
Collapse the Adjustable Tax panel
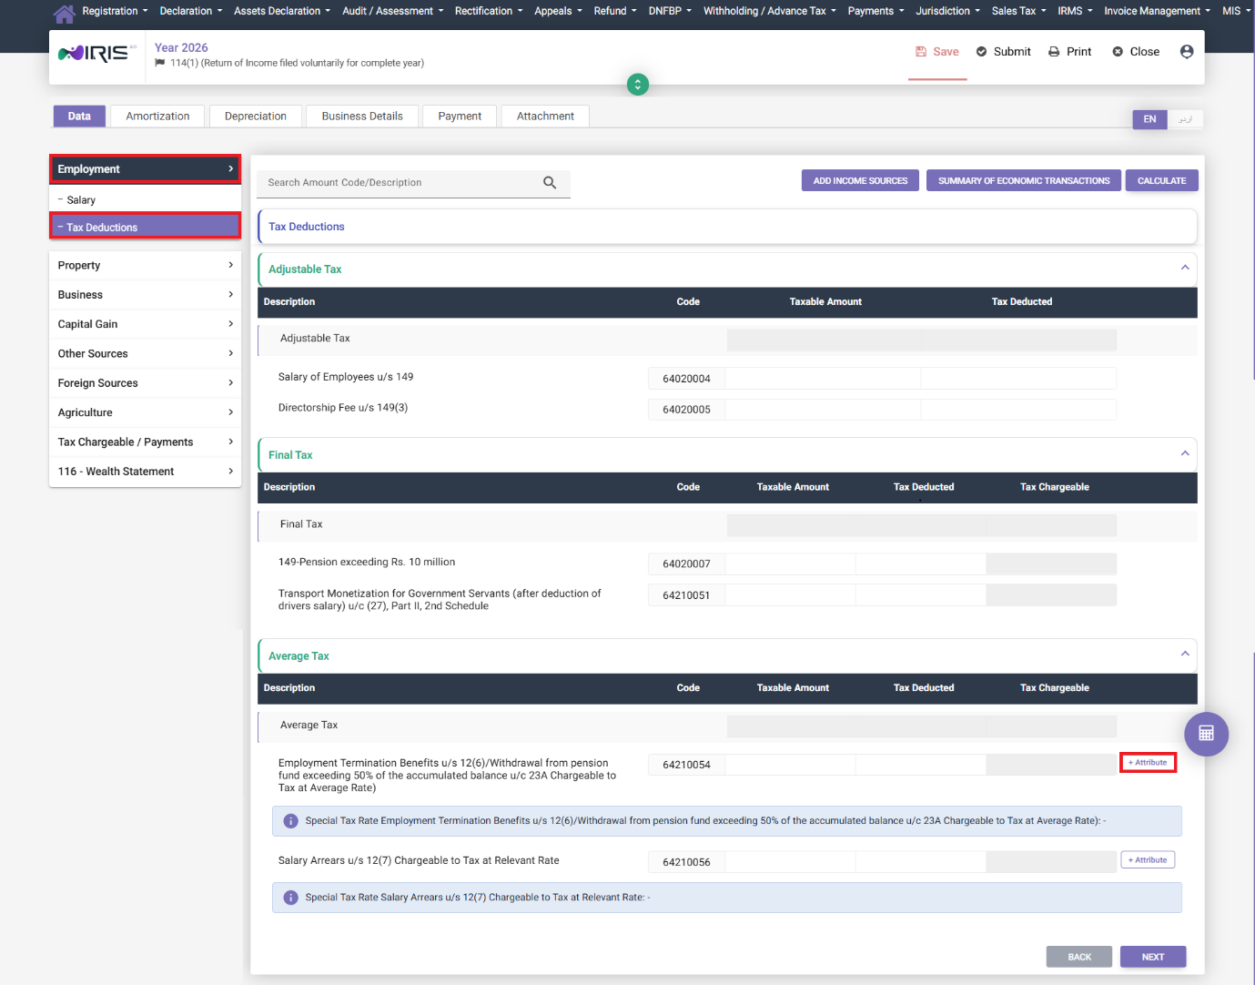point(1185,268)
